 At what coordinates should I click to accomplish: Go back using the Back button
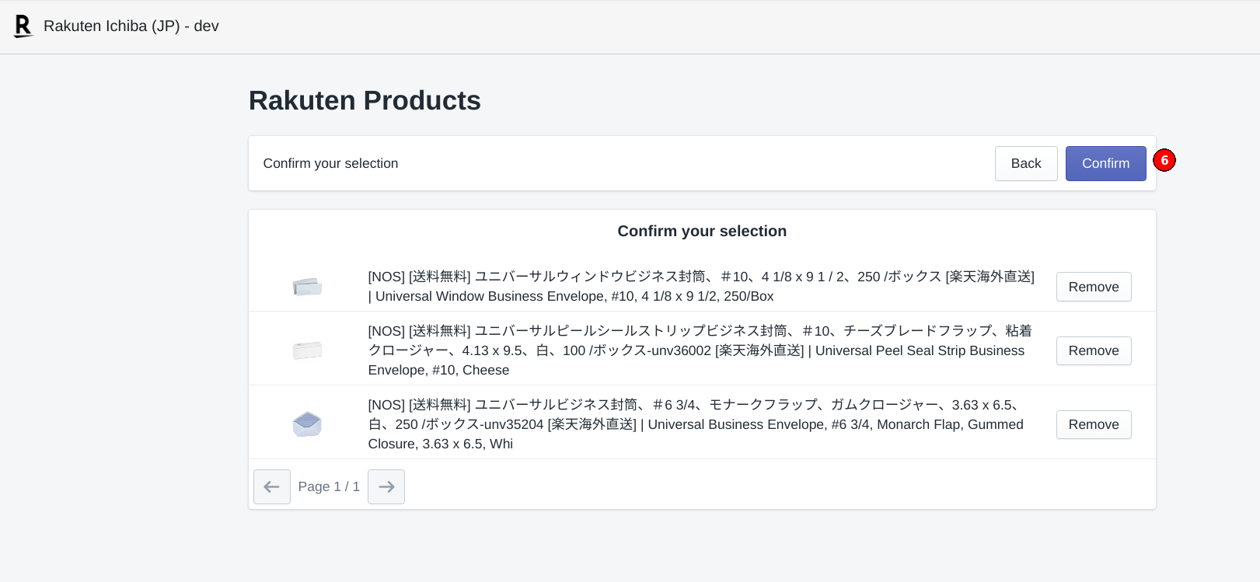[1025, 163]
